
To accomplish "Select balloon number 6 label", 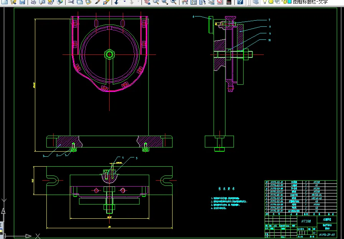I will 194,16.
